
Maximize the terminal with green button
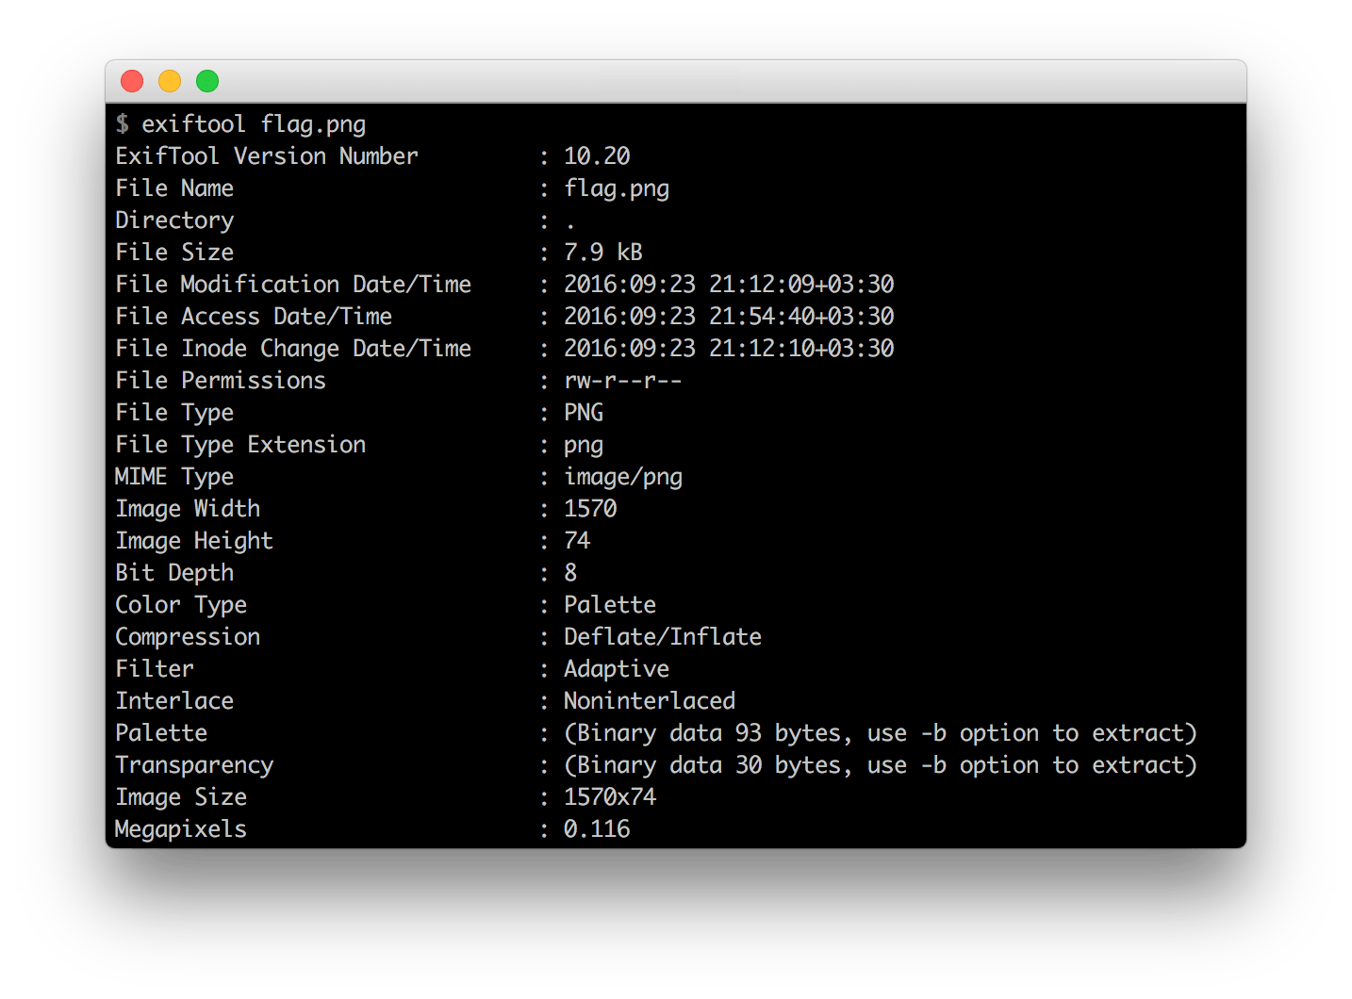pyautogui.click(x=207, y=82)
